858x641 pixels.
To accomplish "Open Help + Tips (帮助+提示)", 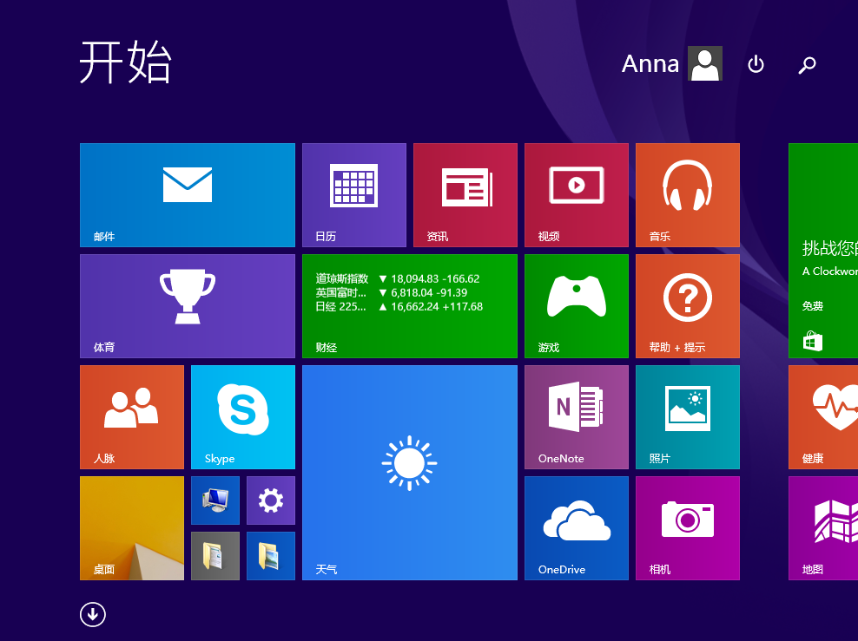I will point(686,305).
